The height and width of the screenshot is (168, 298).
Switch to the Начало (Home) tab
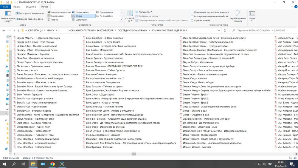pos(17,7)
